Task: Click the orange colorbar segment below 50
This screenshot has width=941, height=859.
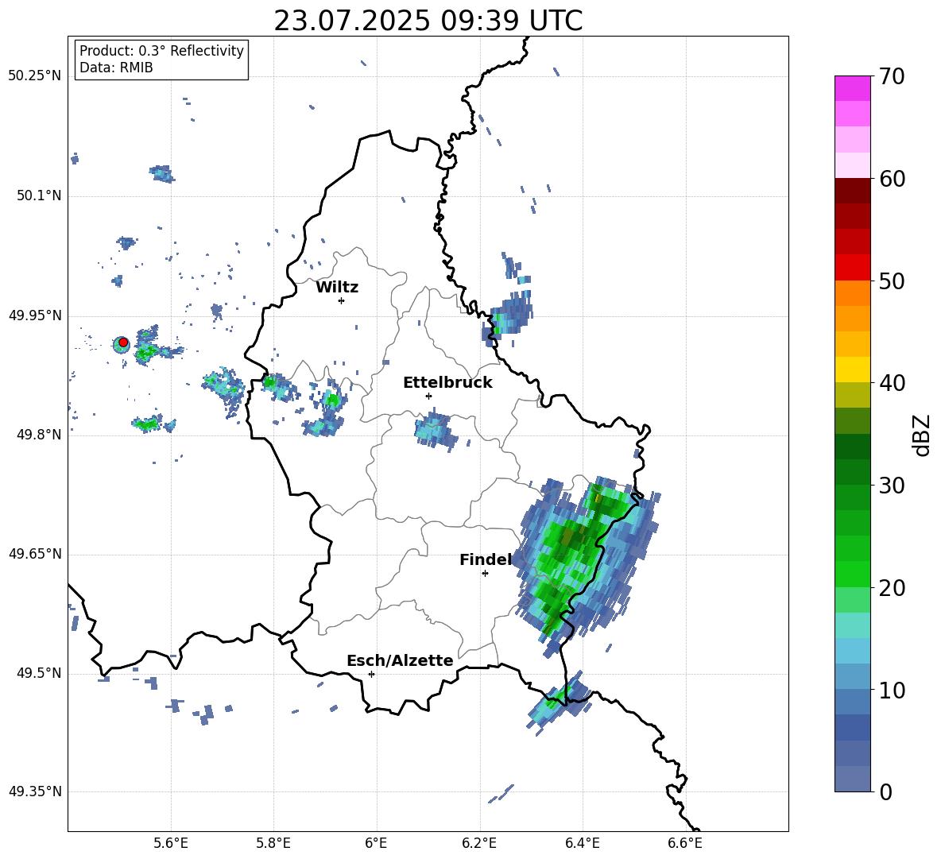Action: pyautogui.click(x=852, y=292)
